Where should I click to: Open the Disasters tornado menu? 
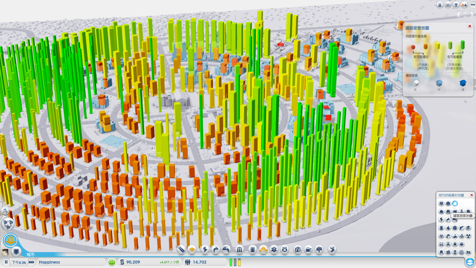tap(332, 249)
